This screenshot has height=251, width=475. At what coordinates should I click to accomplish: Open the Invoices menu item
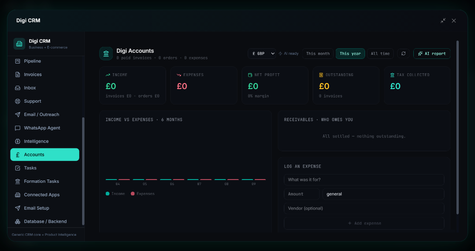coord(45,75)
